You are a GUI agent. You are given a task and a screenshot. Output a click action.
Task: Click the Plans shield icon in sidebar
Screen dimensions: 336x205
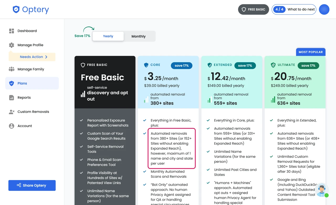pos(12,83)
